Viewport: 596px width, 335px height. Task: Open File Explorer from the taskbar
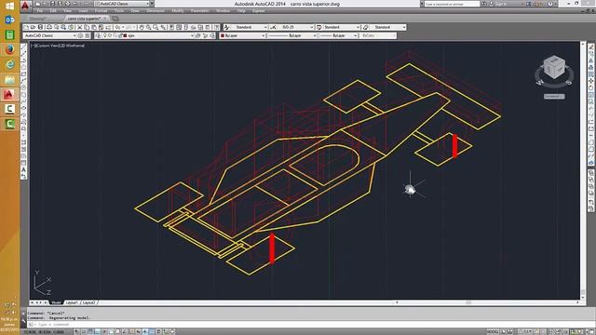pyautogui.click(x=10, y=79)
